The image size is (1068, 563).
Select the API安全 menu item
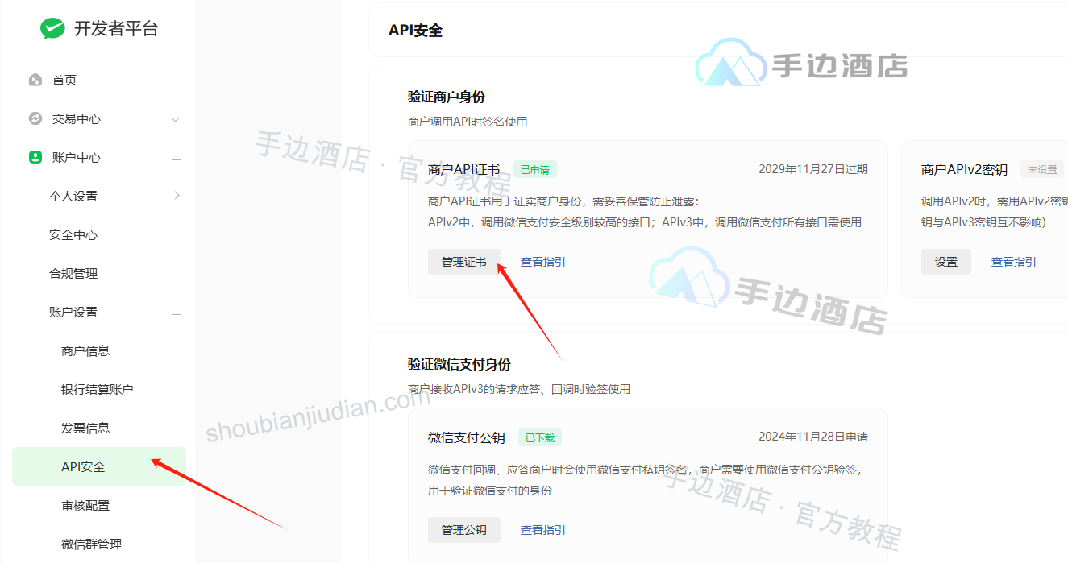click(99, 466)
